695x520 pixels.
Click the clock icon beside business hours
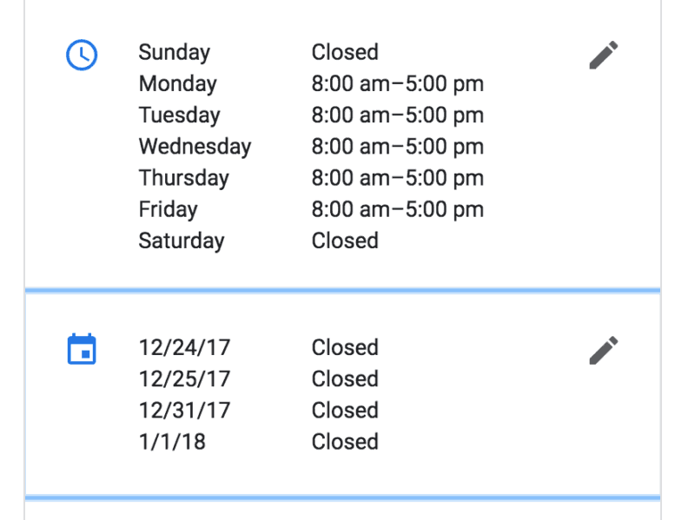click(x=82, y=55)
